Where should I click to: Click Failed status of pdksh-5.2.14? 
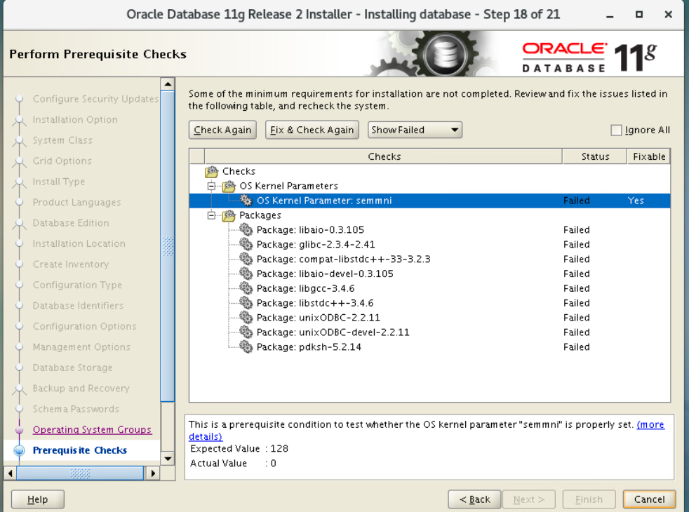point(577,347)
